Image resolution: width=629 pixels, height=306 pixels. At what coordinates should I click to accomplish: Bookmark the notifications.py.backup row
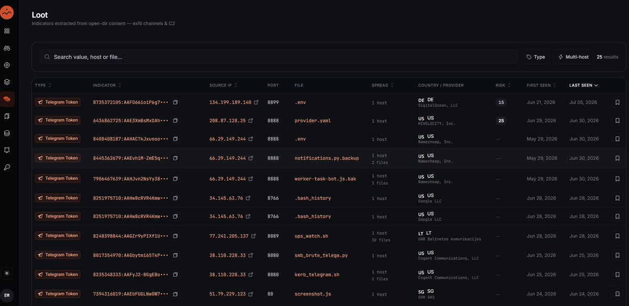point(617,158)
